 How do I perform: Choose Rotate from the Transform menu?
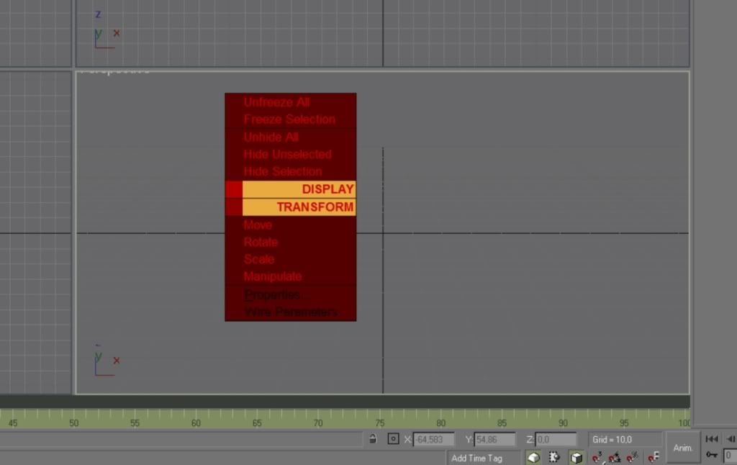pos(291,242)
